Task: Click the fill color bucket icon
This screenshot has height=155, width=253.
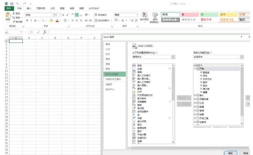Action: 51,21
